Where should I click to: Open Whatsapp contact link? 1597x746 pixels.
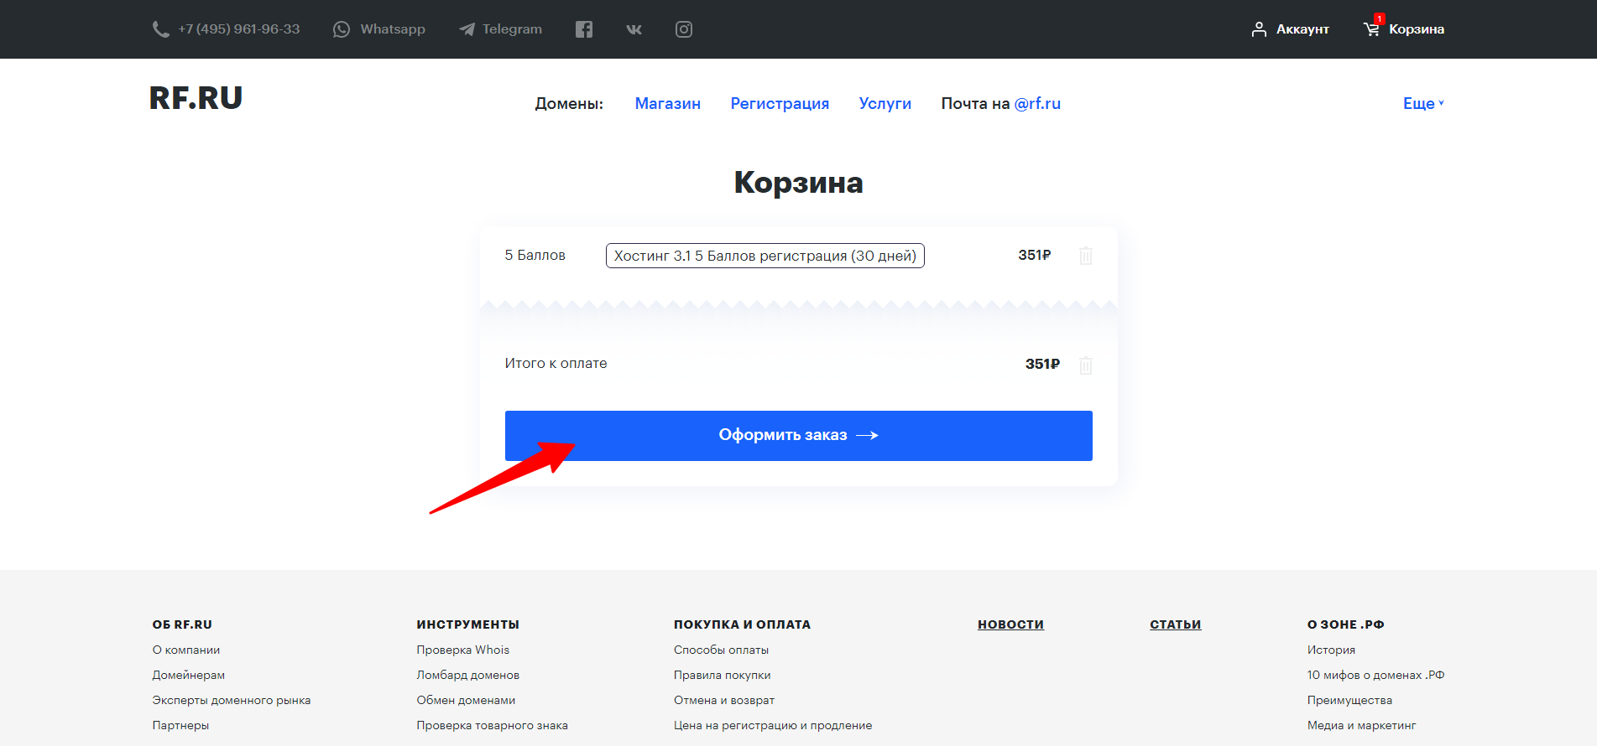pos(379,29)
